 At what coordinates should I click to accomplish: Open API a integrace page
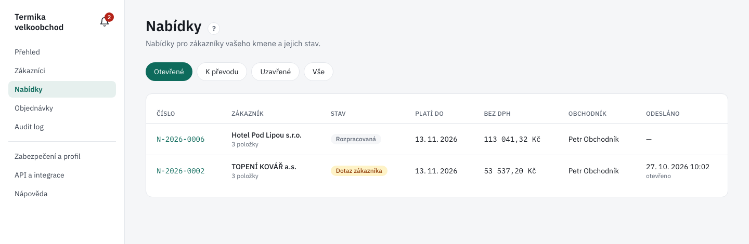pos(62,175)
